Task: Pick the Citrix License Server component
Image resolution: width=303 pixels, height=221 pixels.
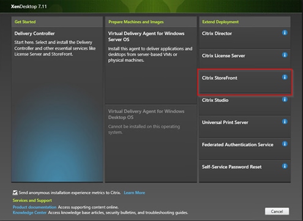Action: click(245, 60)
